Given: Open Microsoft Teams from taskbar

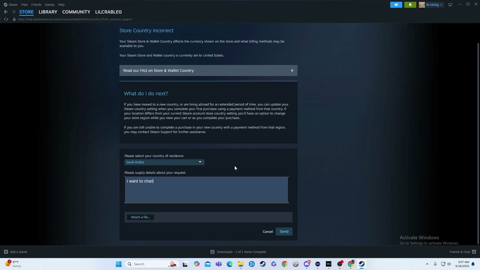Looking at the screenshot, I should 219,264.
